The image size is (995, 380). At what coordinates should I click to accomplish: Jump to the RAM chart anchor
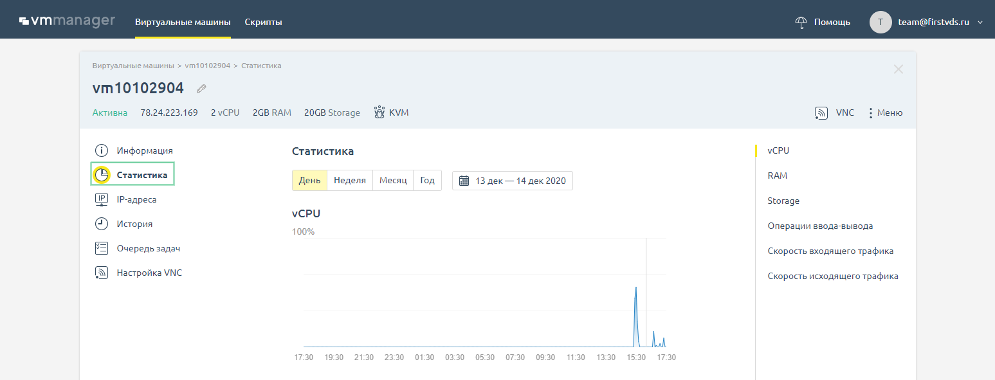coord(777,176)
